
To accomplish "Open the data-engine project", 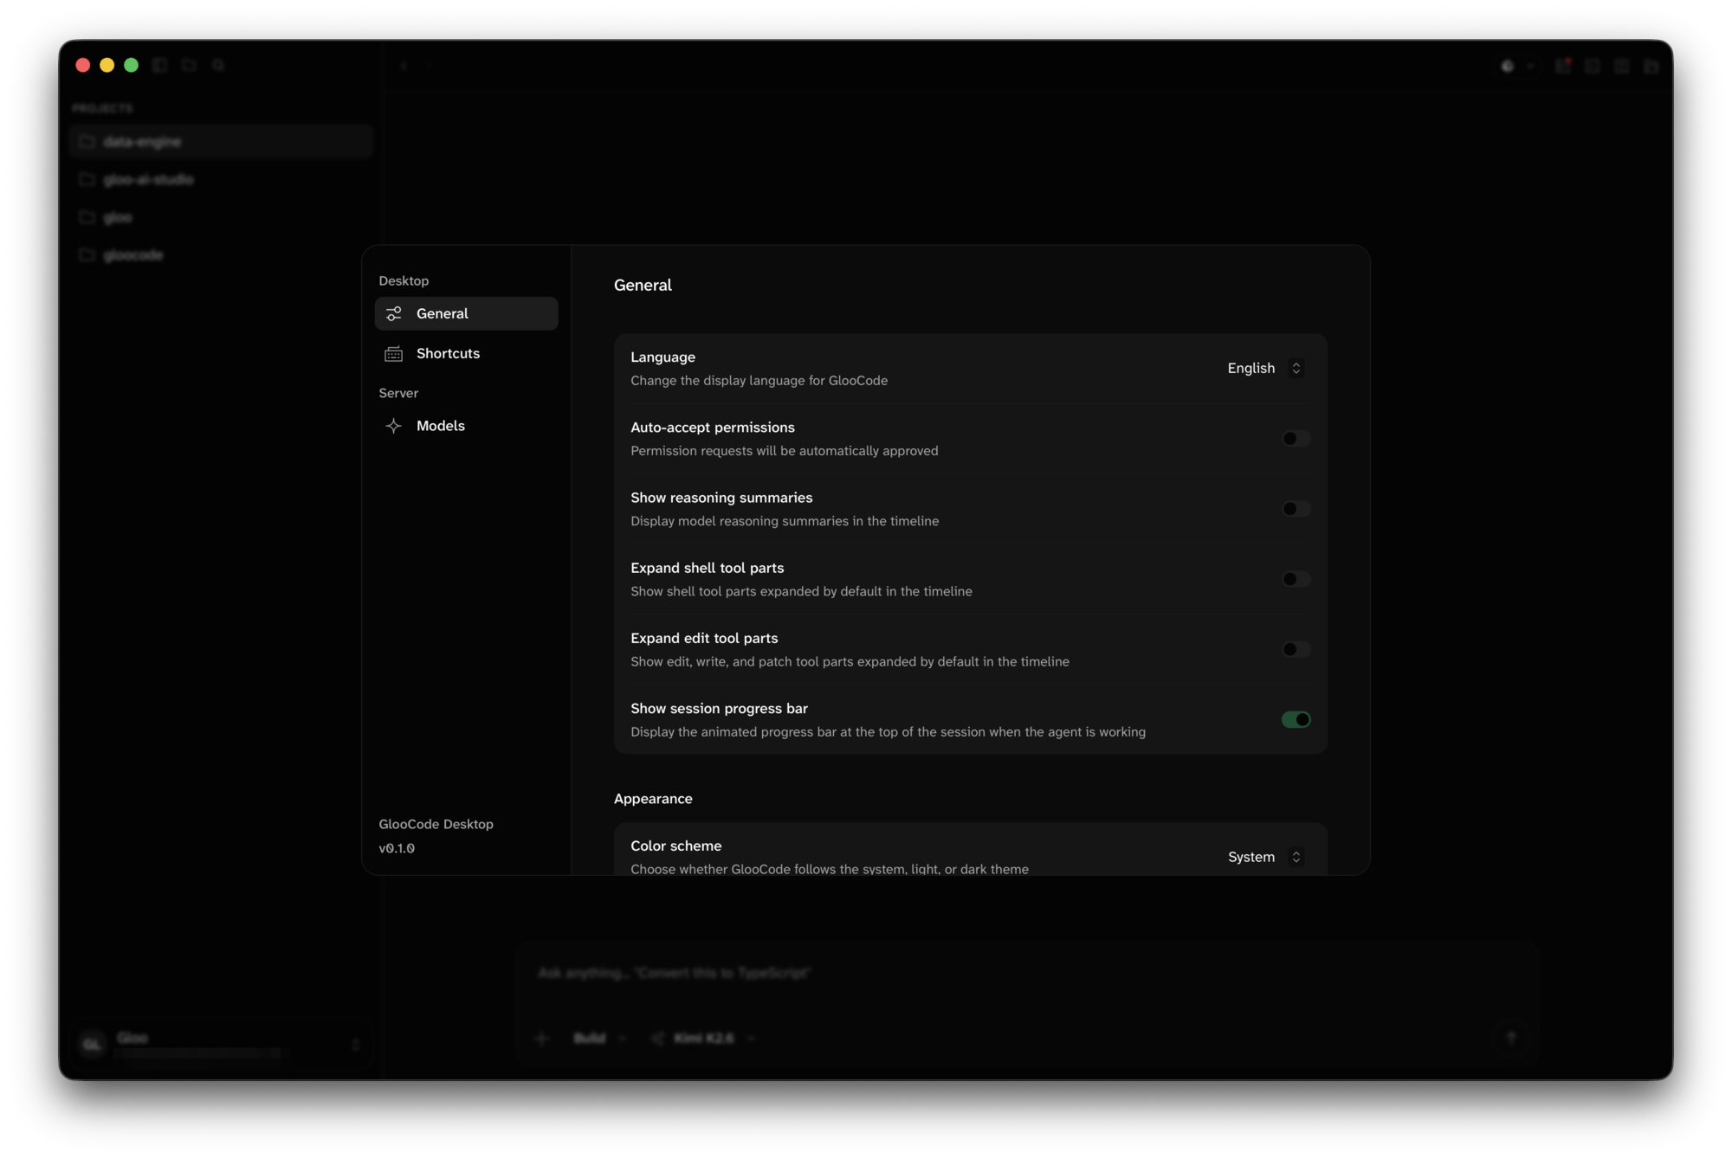I will pos(220,141).
